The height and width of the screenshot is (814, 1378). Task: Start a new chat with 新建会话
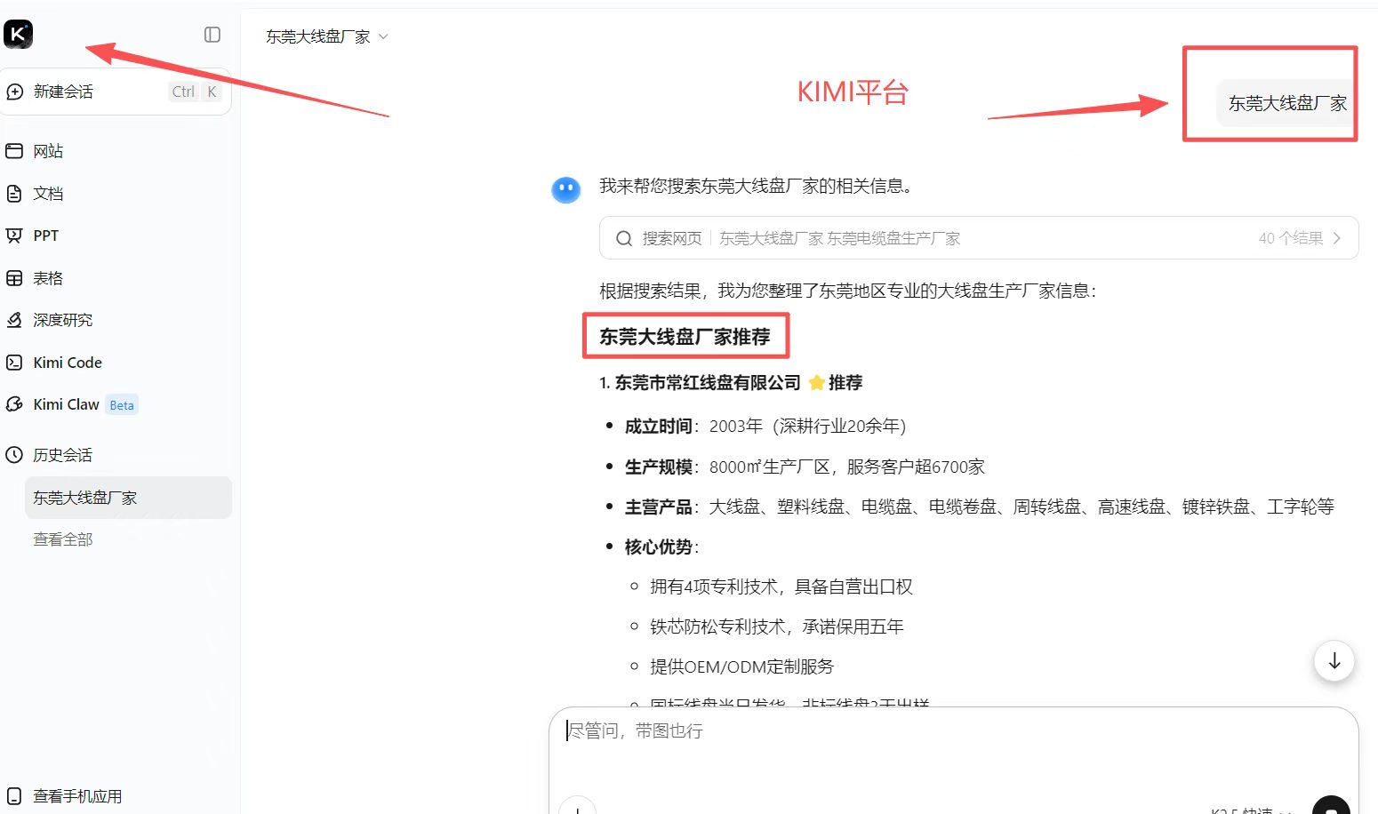click(x=116, y=92)
